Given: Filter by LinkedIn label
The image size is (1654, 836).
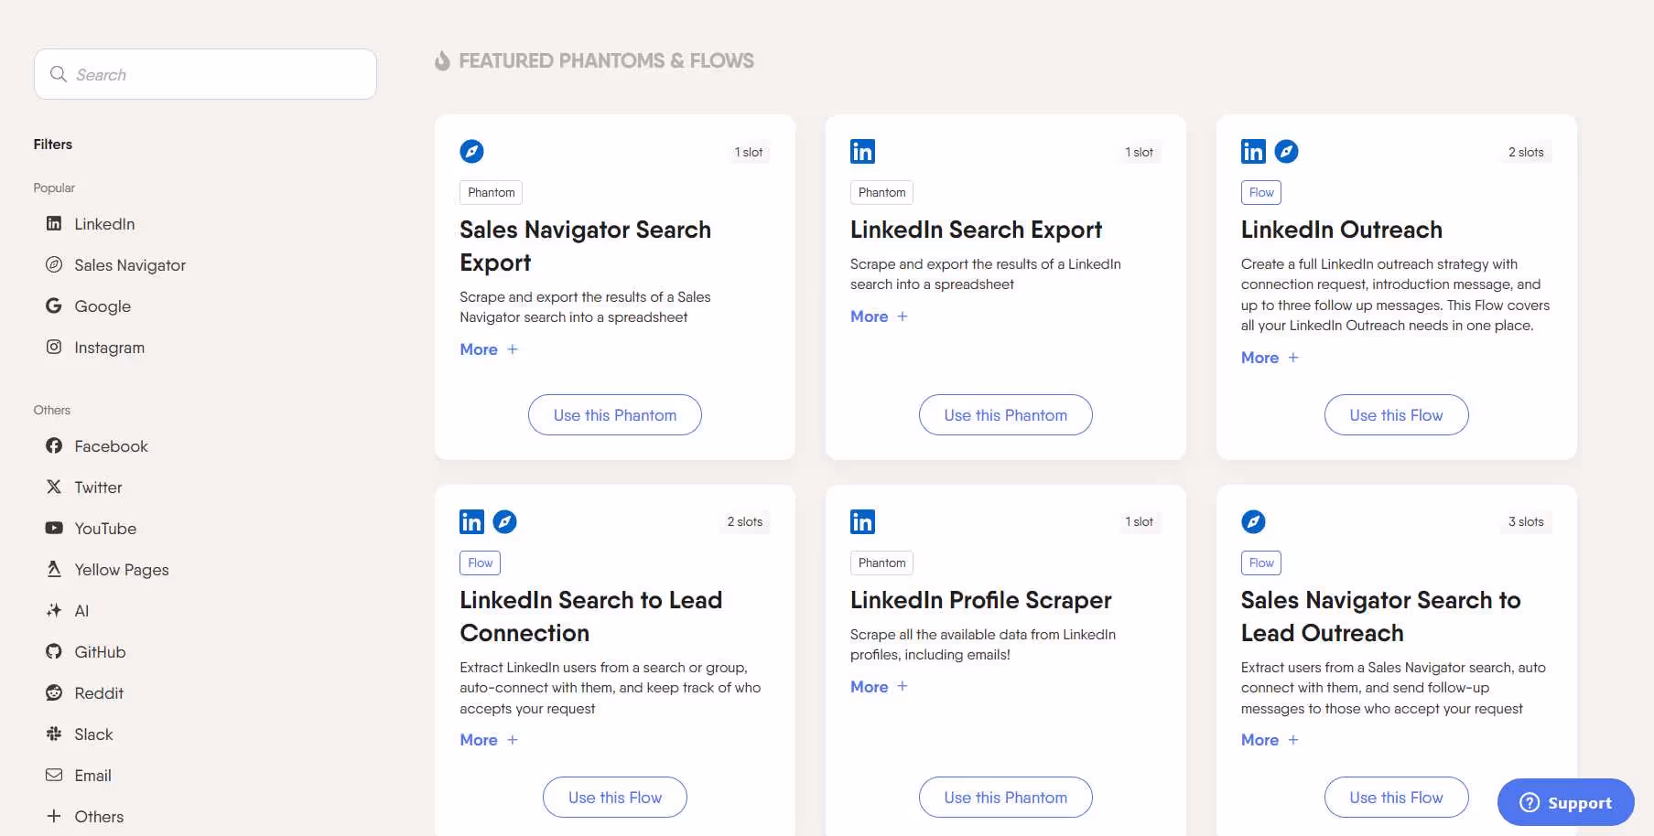Looking at the screenshot, I should point(104,224).
